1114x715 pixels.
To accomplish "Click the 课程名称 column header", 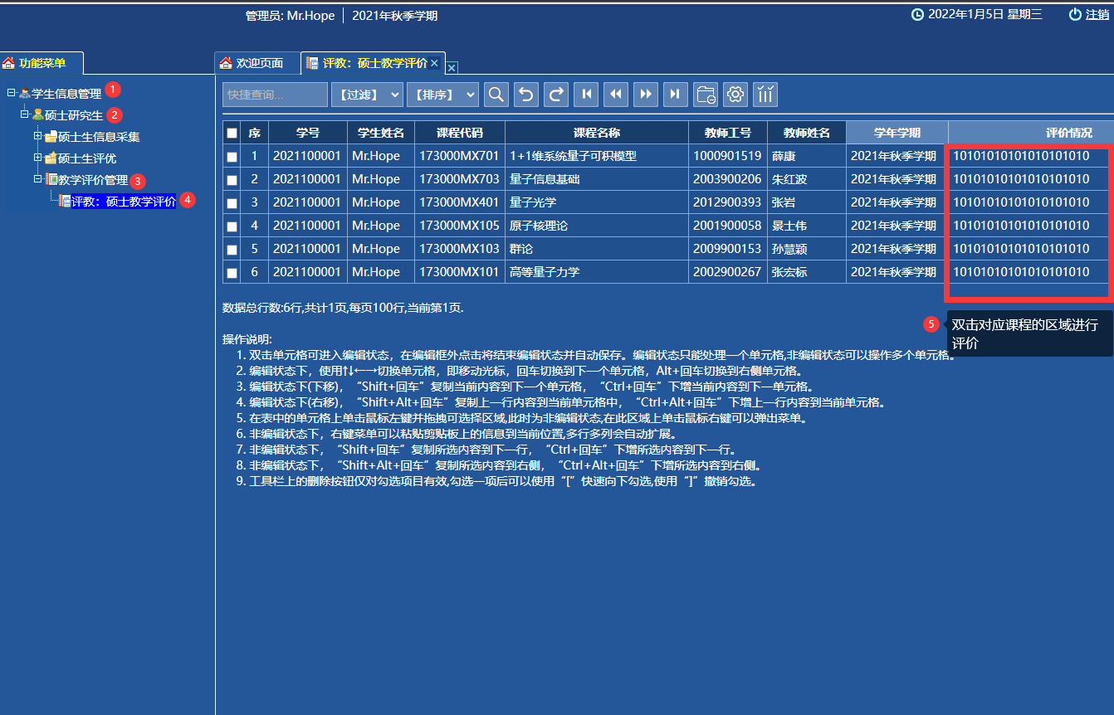I will coord(597,133).
